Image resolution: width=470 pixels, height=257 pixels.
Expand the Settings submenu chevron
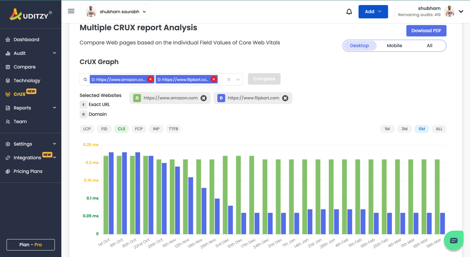click(x=54, y=144)
